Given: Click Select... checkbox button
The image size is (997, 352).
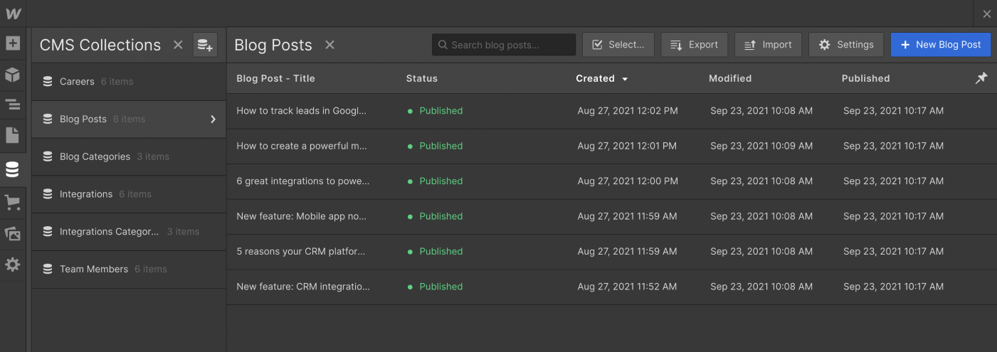Looking at the screenshot, I should (x=618, y=45).
